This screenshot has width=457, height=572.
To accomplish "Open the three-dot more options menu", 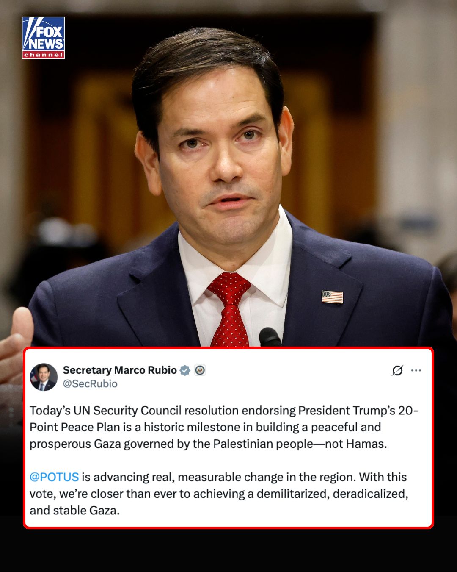I will click(416, 370).
